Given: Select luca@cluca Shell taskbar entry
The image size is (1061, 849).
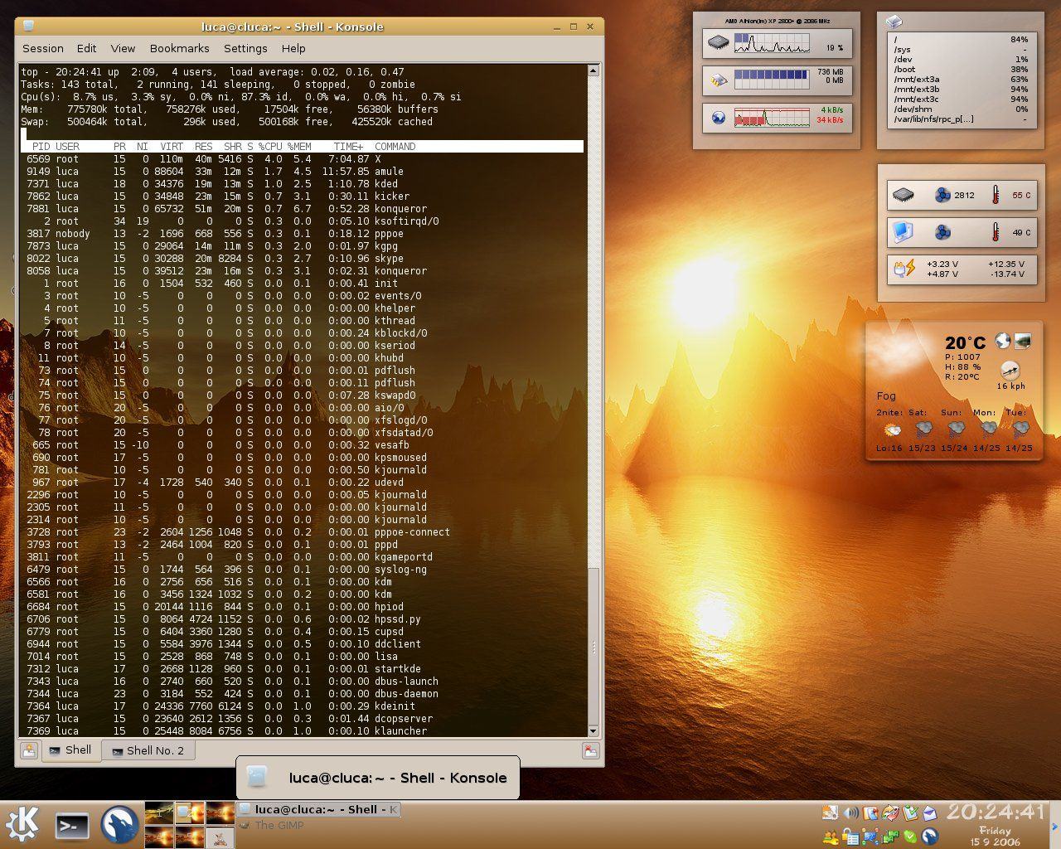Looking at the screenshot, I should (319, 810).
